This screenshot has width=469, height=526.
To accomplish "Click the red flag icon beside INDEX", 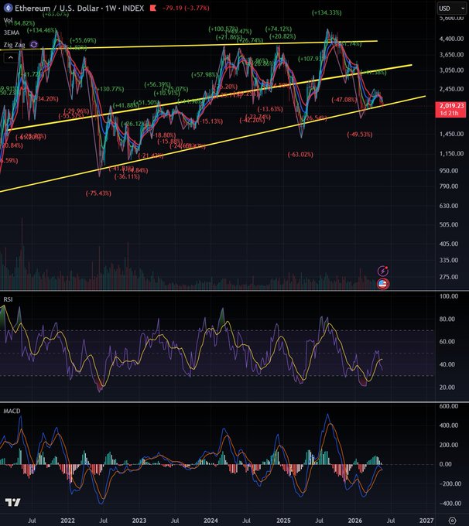I will tap(153, 8).
